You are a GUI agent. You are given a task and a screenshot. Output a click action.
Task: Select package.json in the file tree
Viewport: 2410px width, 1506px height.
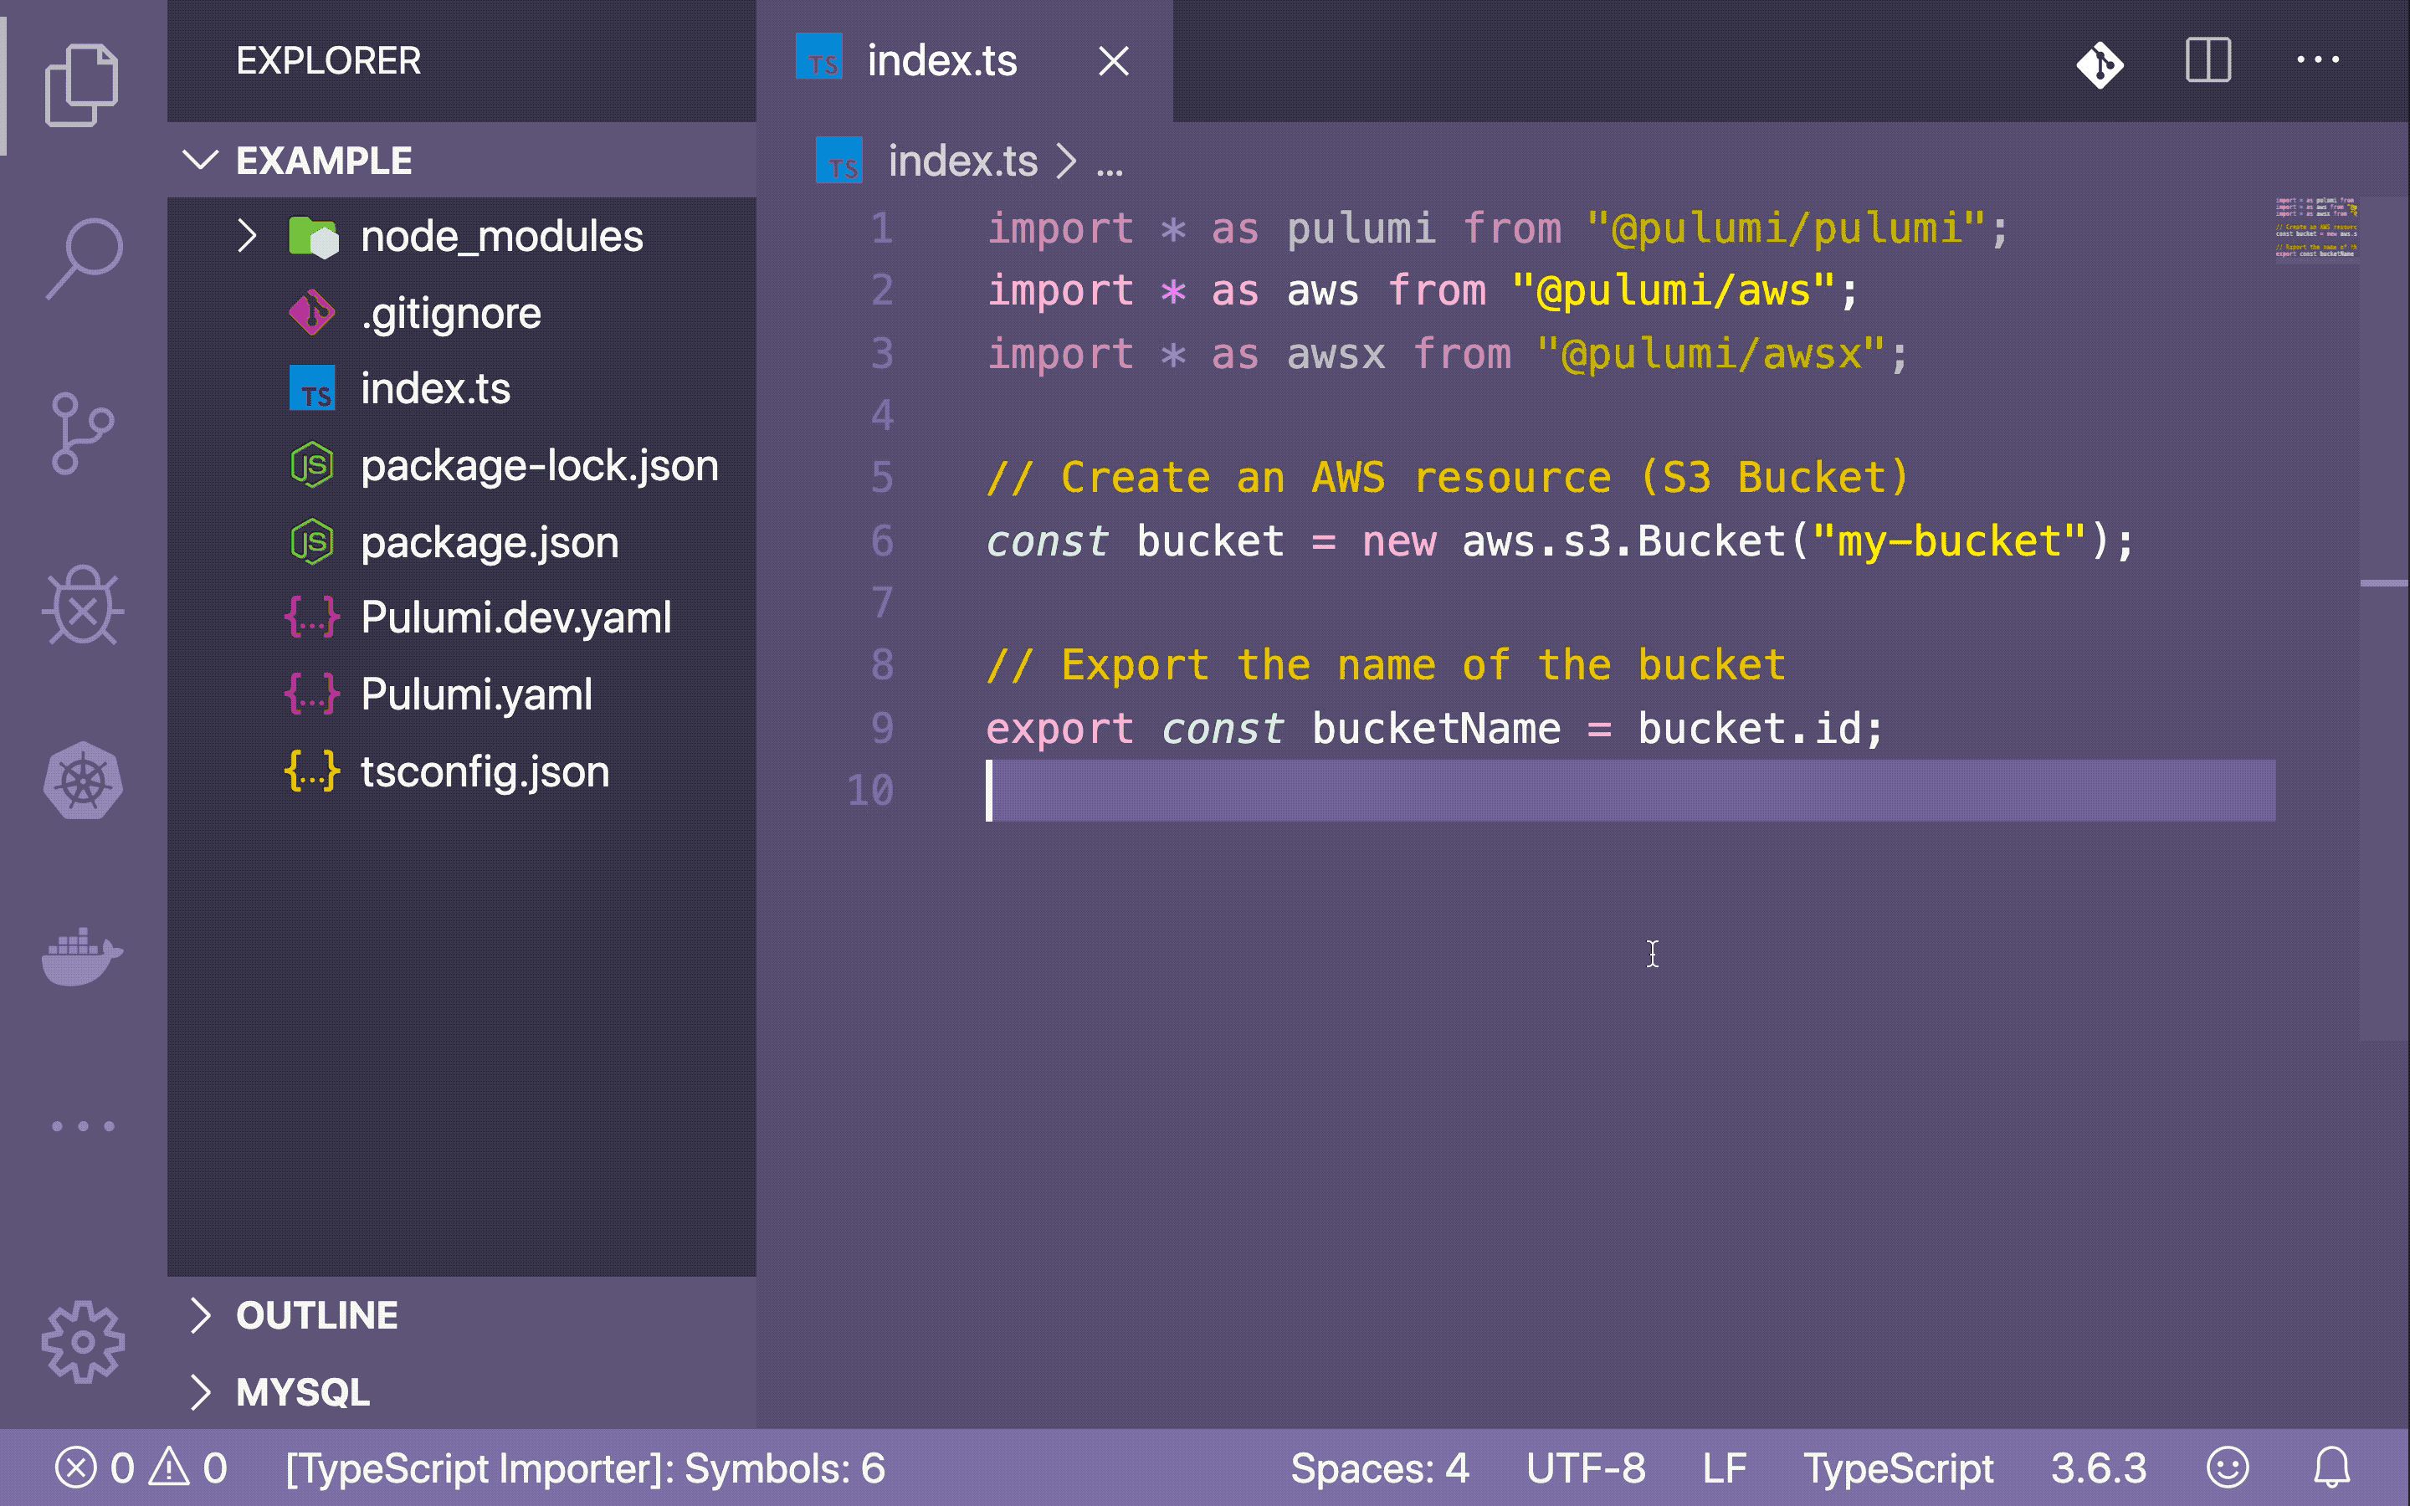point(490,542)
